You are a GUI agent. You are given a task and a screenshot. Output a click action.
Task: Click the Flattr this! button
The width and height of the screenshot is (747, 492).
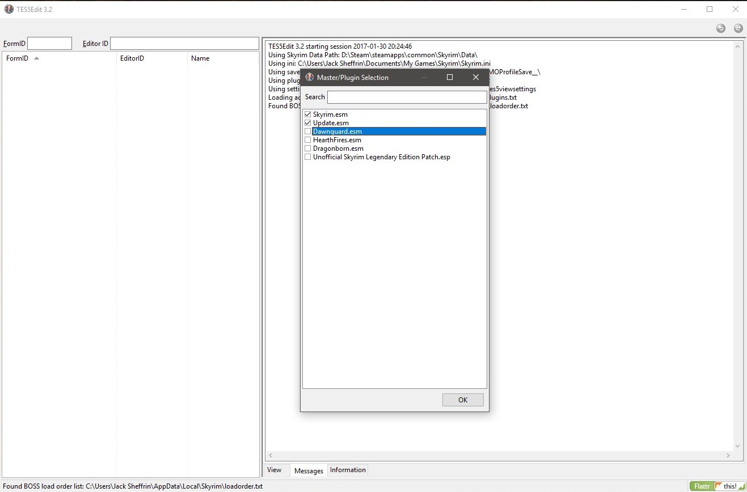point(717,486)
